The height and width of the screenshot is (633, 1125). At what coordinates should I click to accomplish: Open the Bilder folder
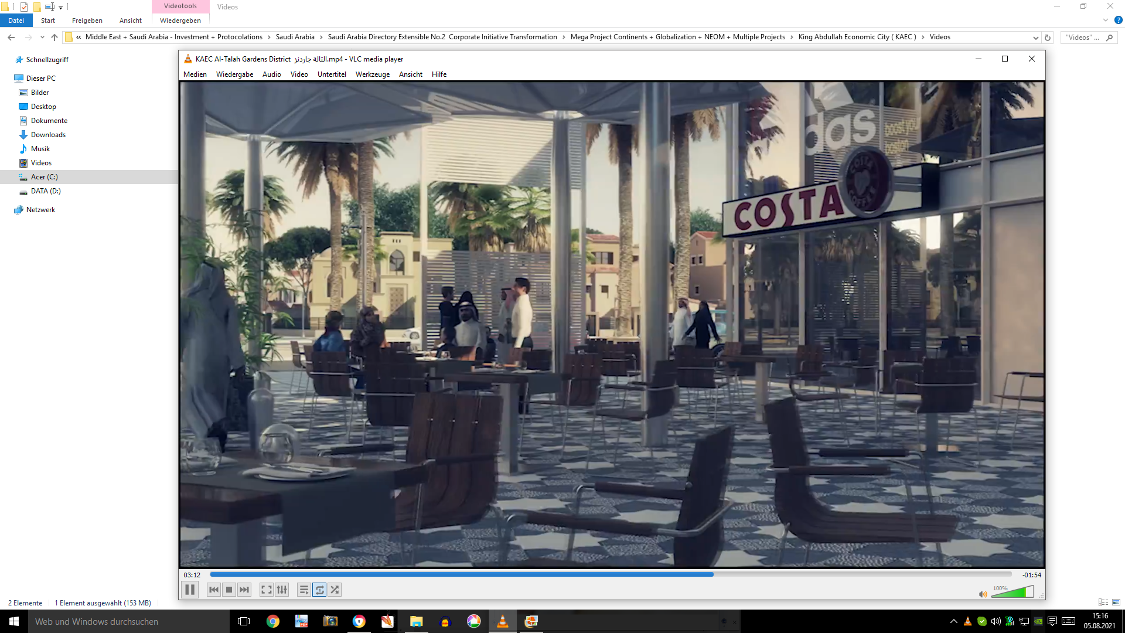pyautogui.click(x=40, y=93)
